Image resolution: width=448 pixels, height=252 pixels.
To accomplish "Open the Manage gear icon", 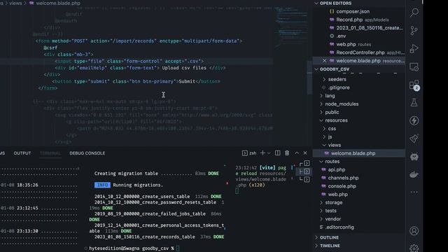I will pos(414,248).
